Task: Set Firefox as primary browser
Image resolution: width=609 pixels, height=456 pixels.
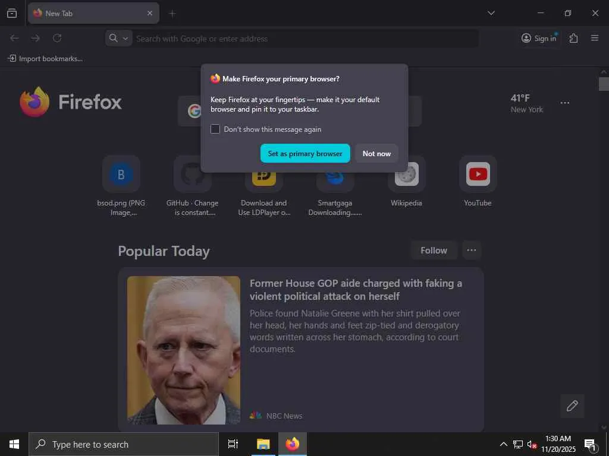Action: (x=305, y=154)
